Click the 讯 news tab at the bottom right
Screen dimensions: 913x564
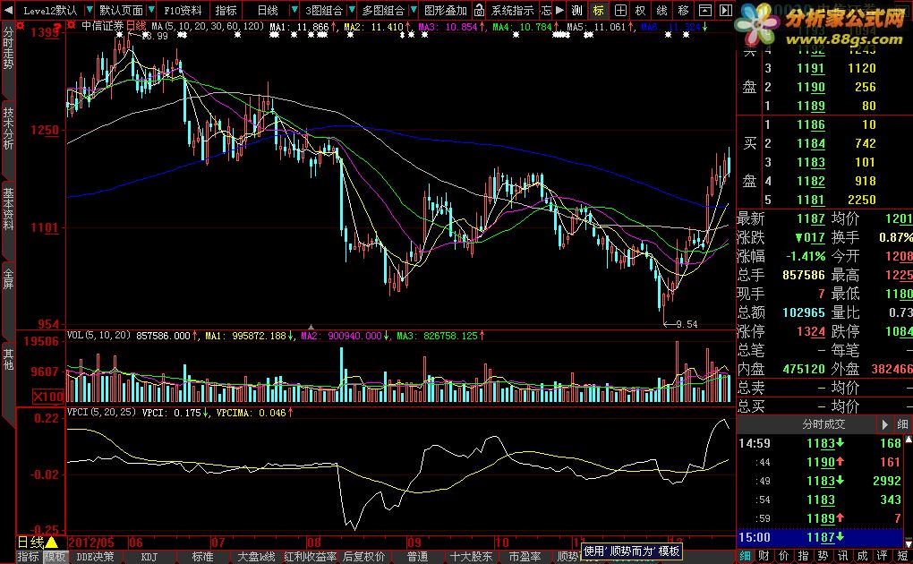pyautogui.click(x=842, y=556)
